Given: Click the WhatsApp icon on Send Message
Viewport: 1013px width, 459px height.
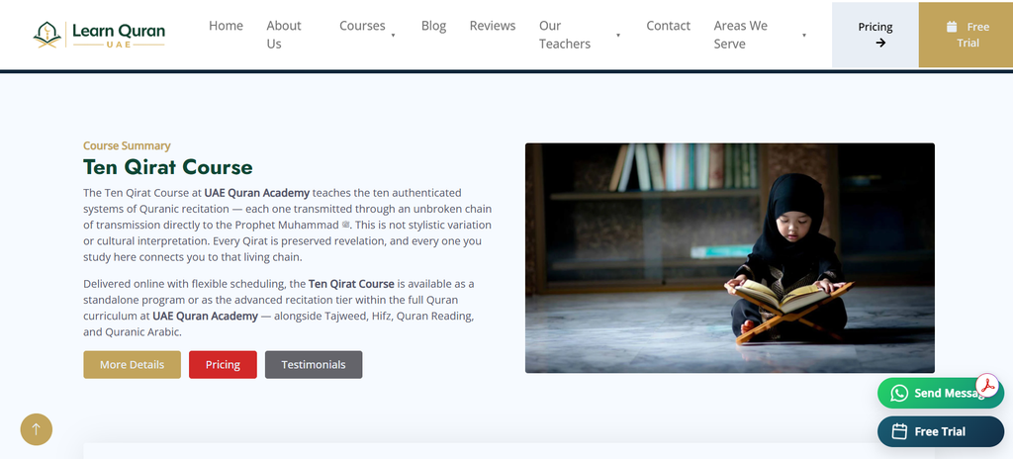Looking at the screenshot, I should coord(898,393).
